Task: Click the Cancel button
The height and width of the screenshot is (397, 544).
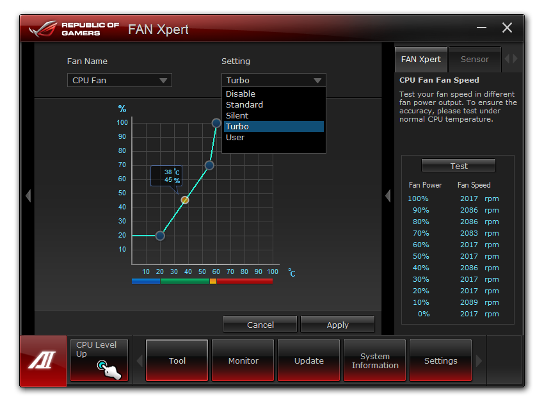Action: pos(260,325)
